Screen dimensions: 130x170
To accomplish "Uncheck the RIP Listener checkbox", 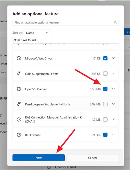I will coord(105,135).
